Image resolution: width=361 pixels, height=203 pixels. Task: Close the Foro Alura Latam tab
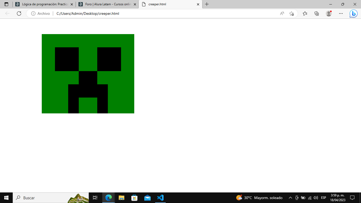[x=135, y=4]
